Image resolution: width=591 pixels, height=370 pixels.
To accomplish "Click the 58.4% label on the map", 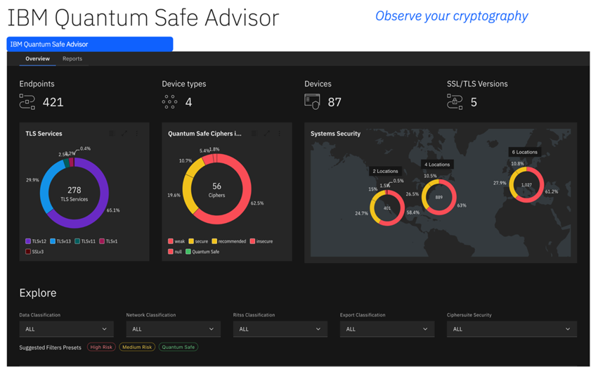I will click(x=413, y=212).
